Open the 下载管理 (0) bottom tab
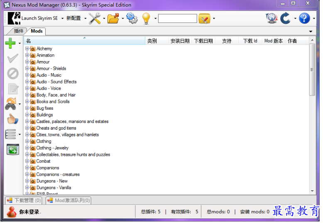The width and height of the screenshot is (323, 224). [x=24, y=200]
